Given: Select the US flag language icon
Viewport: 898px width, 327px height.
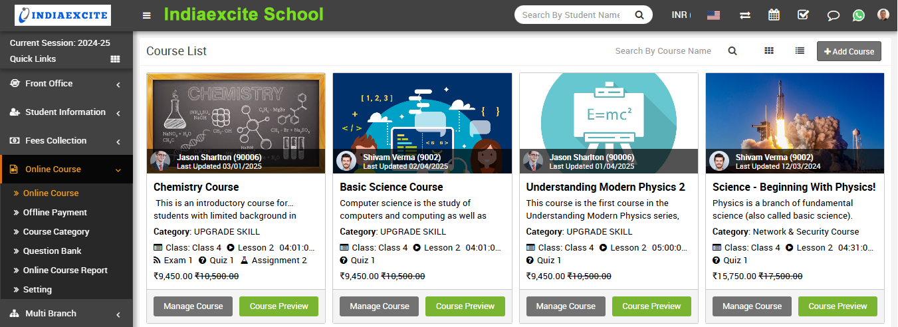Looking at the screenshot, I should click(x=714, y=15).
